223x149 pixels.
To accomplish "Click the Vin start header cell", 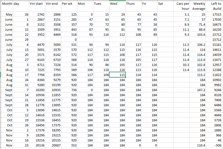I will 37,4.
